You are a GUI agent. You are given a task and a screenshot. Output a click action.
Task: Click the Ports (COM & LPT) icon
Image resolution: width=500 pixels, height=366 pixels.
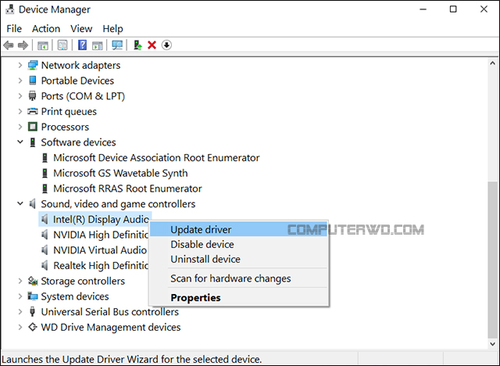(x=32, y=96)
